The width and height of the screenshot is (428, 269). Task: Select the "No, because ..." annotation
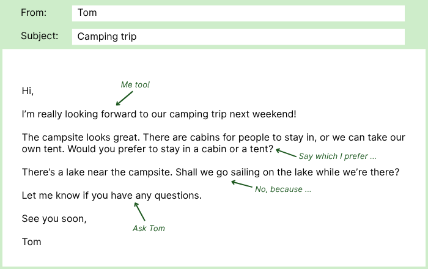[x=283, y=189]
